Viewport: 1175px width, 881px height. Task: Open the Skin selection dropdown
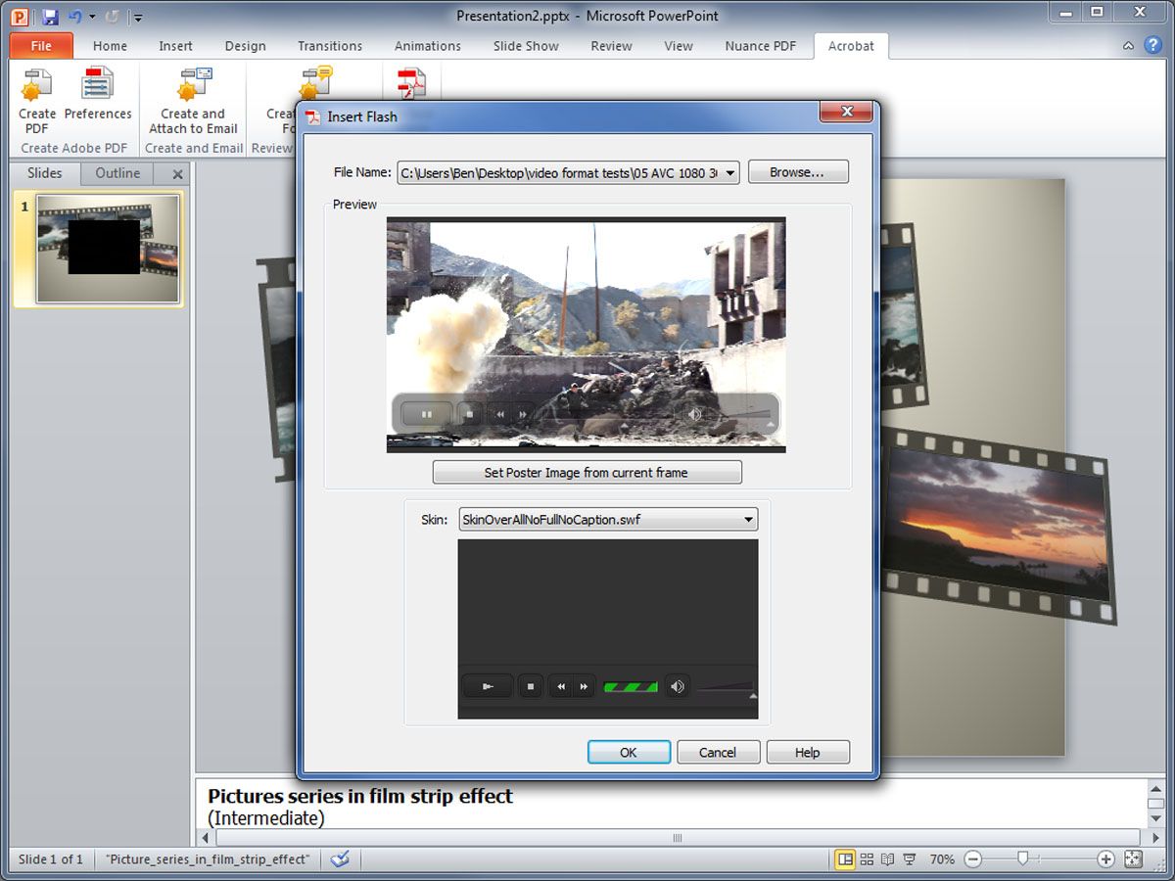[748, 520]
